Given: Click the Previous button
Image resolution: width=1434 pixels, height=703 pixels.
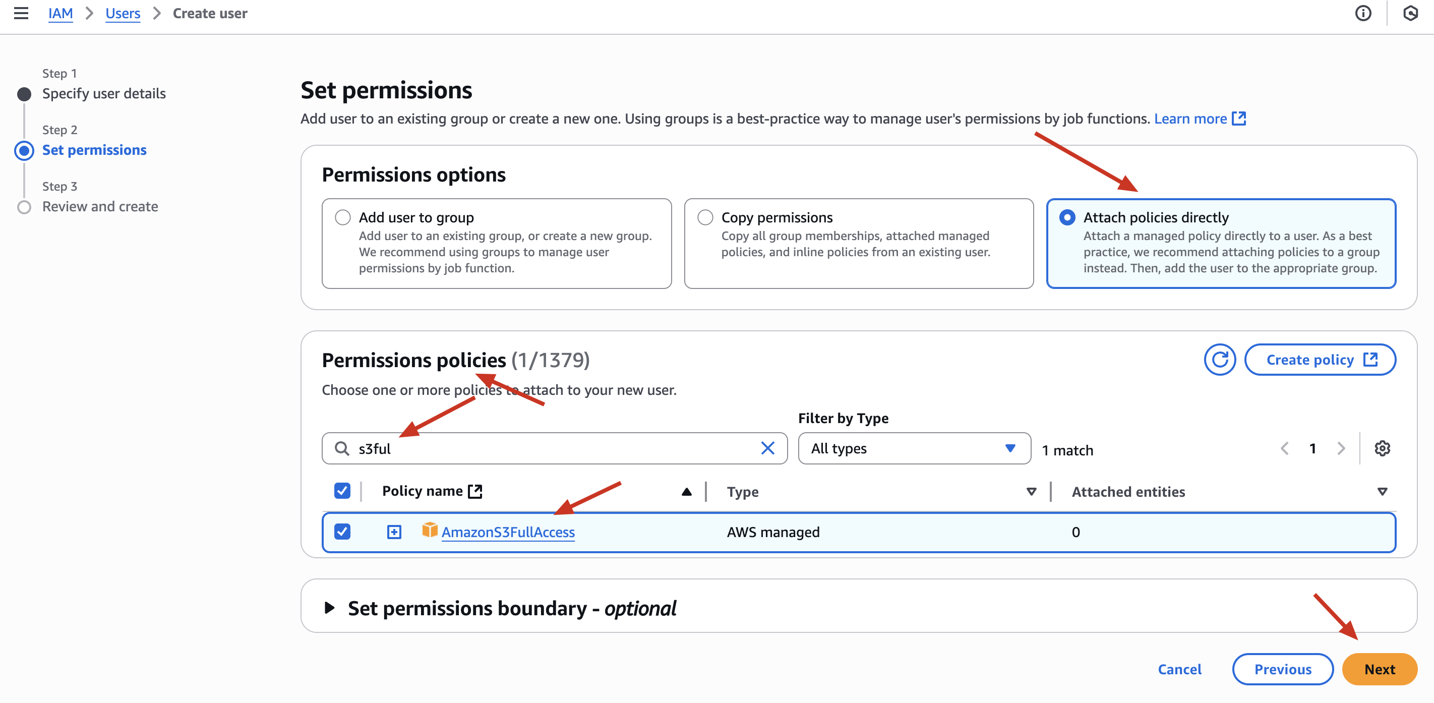Looking at the screenshot, I should [x=1283, y=669].
